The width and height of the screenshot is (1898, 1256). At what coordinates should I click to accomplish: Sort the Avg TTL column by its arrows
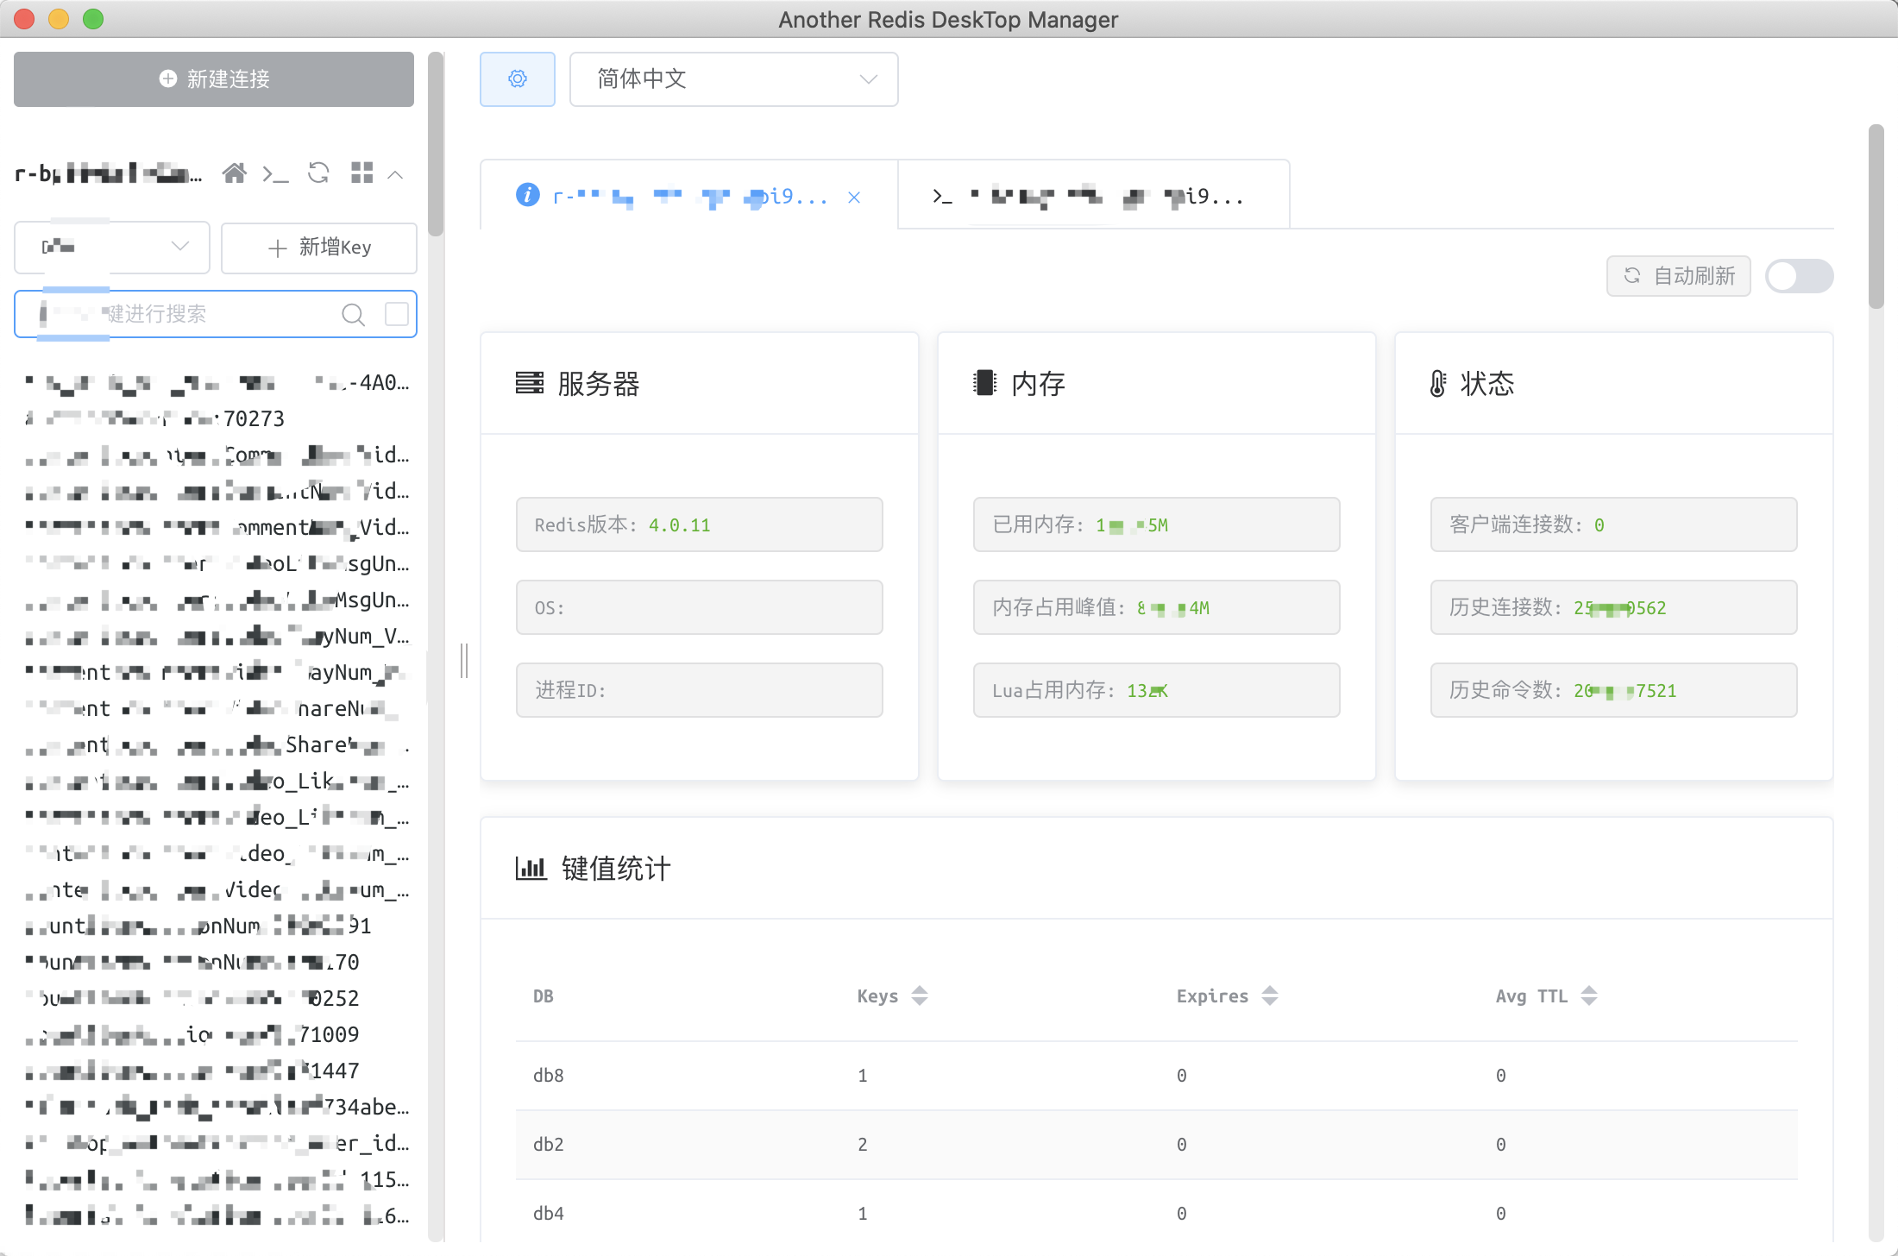click(1589, 995)
